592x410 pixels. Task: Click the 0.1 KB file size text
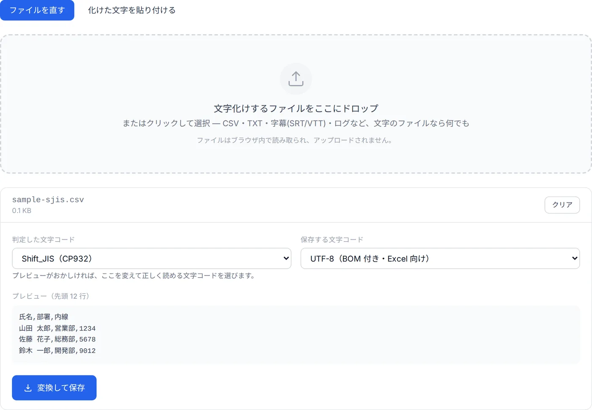(22, 210)
